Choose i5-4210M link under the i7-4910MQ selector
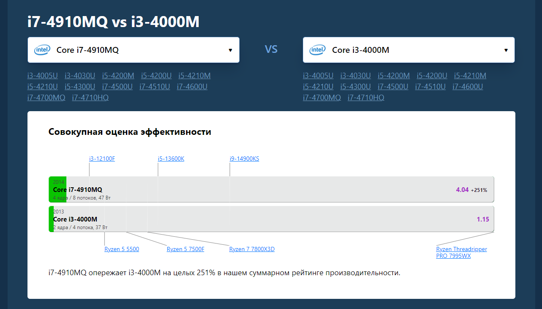This screenshot has height=309, width=542. point(194,76)
